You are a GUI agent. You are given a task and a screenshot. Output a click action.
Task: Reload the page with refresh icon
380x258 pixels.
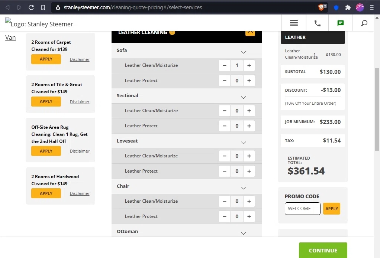[x=31, y=7]
